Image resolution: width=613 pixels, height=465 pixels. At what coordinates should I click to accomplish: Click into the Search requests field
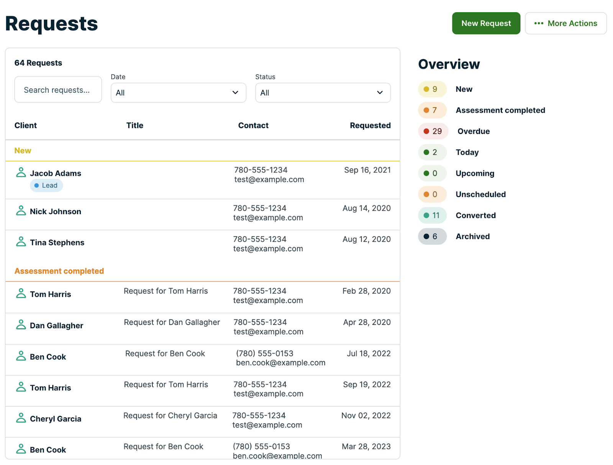(x=58, y=90)
